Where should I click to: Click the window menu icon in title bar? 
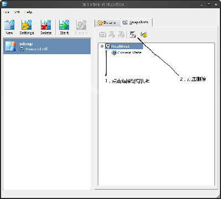point(4,4)
